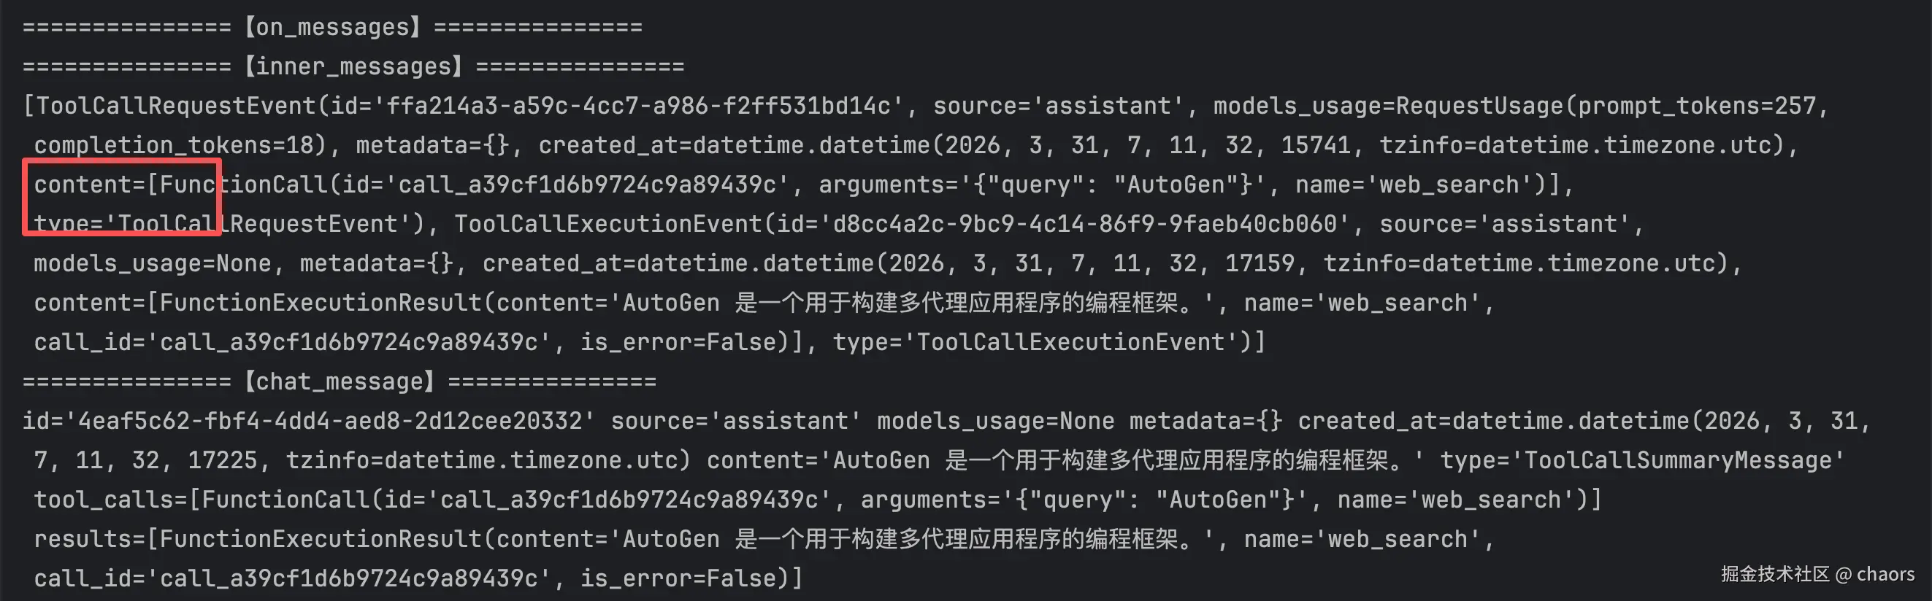Select the ToolCallRequestEvent id 'ffa214a3-a59c-4cc7-a986-f2ff531bd14c'
The width and height of the screenshot is (1932, 601).
coord(637,106)
